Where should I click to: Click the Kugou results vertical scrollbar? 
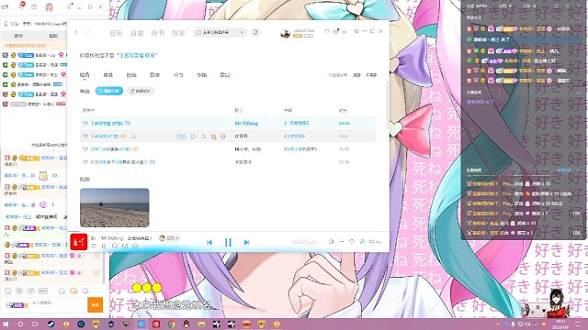pyautogui.click(x=388, y=104)
